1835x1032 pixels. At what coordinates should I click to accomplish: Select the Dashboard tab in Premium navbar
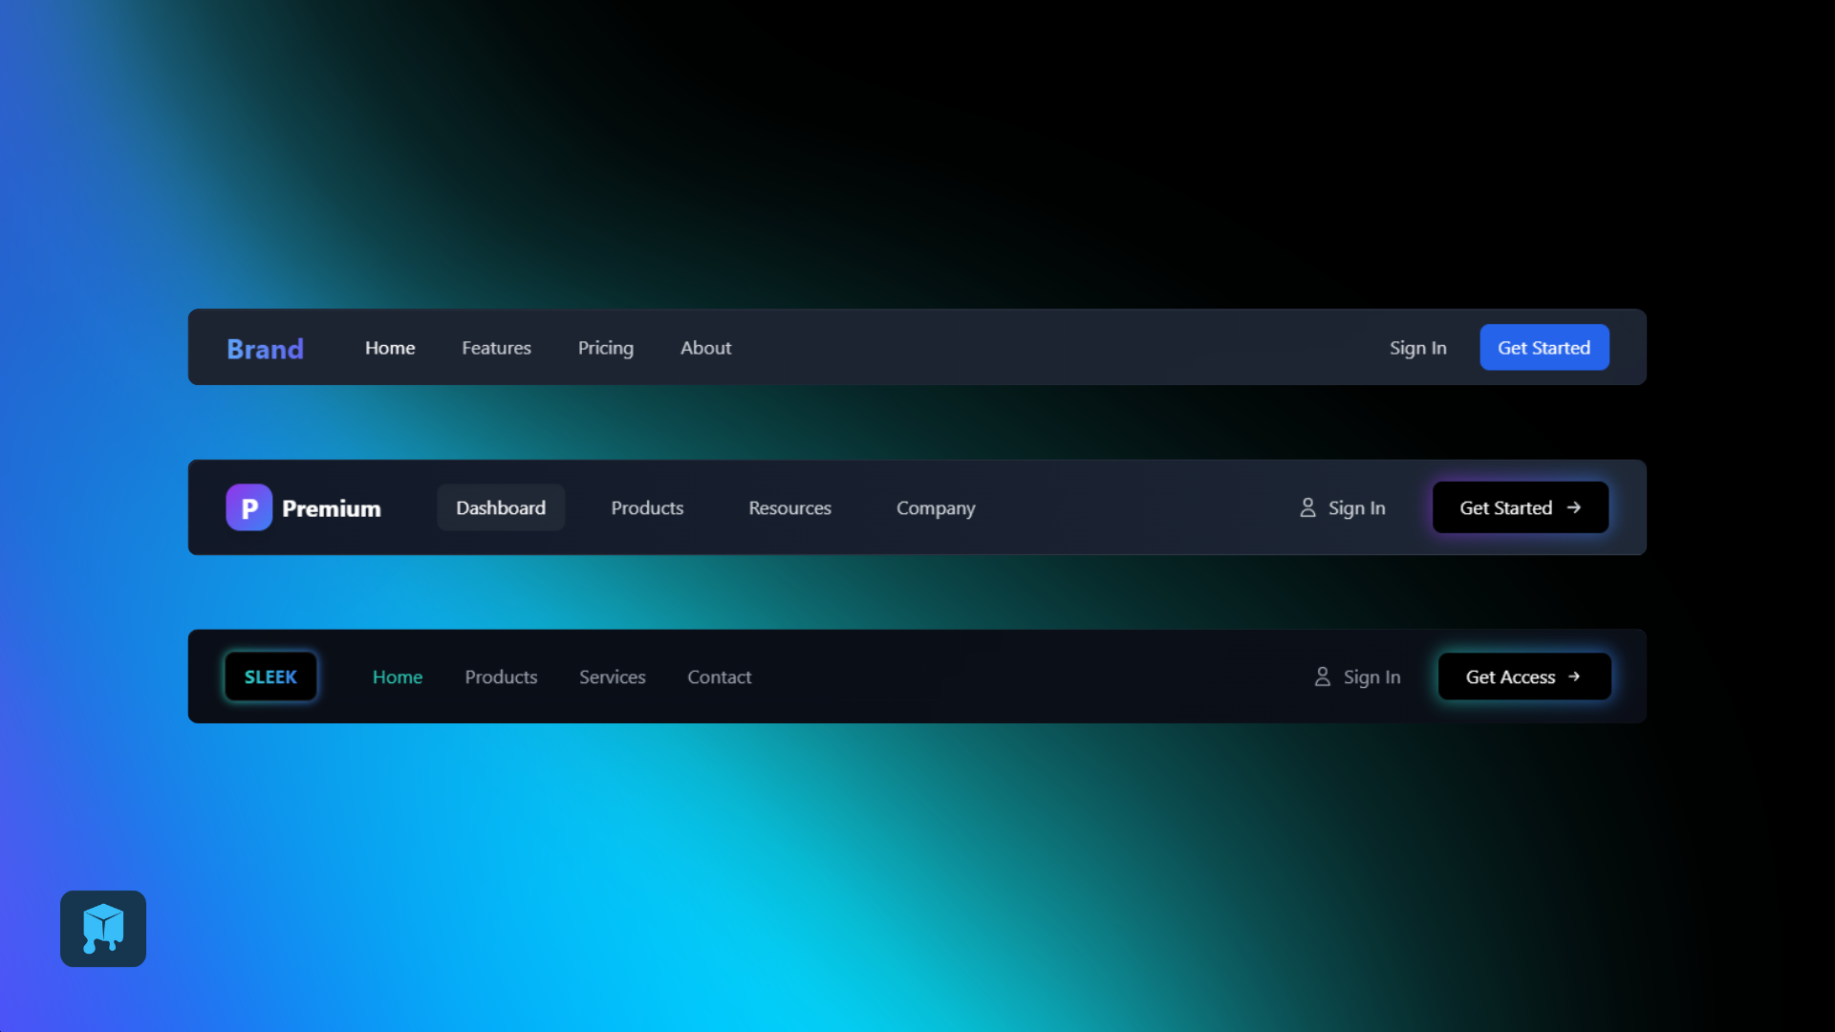tap(501, 506)
